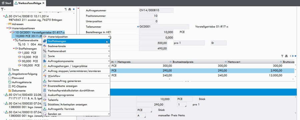Viewport: 300px width, 120px height.
Task: Open Auftragskomponente submenu
Action: [x=76, y=61]
